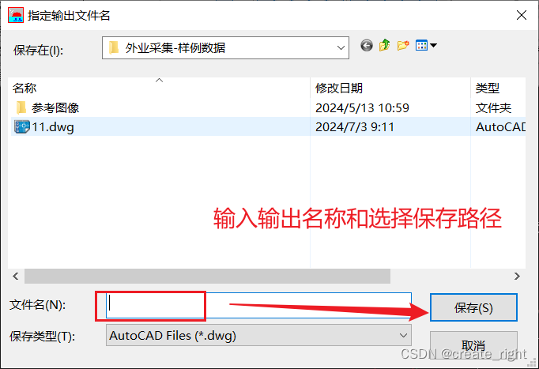Click the 参考图像 folder icon
539x369 pixels.
tap(21, 107)
